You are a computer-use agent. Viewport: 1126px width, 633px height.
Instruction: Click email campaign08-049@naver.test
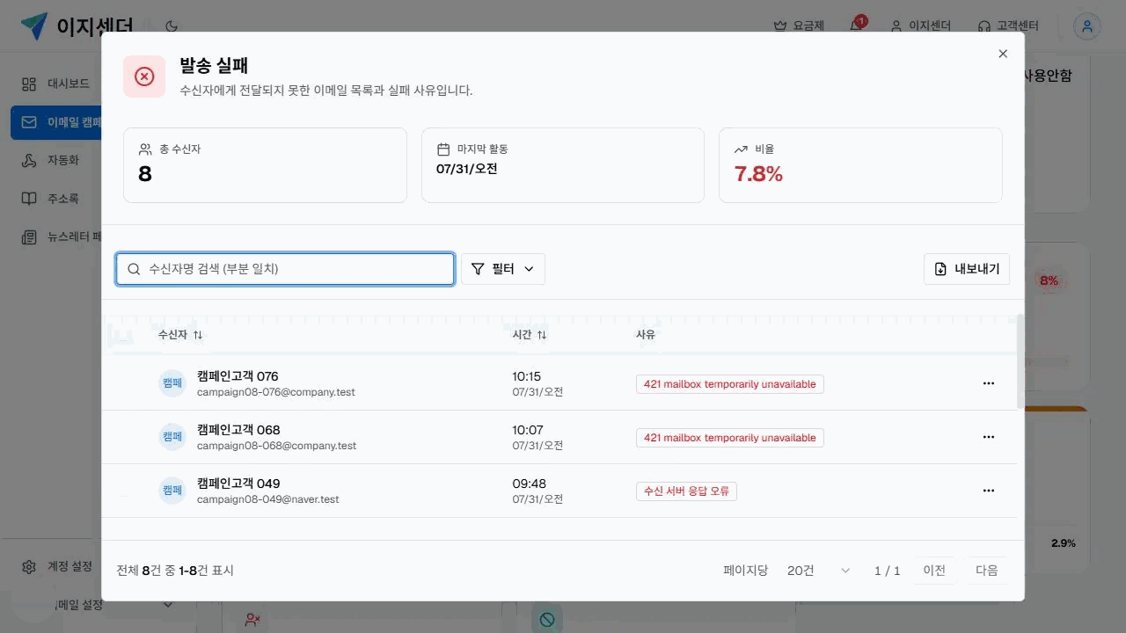[x=268, y=499]
